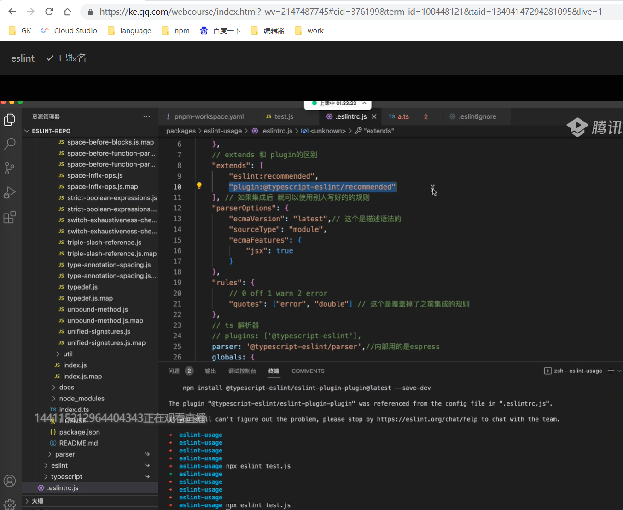This screenshot has height=510, width=623.
Task: Reload the browser page
Action: coord(49,12)
